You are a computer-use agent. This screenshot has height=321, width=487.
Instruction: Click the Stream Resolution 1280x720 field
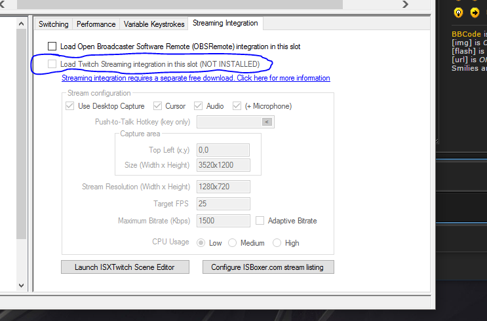pos(223,187)
